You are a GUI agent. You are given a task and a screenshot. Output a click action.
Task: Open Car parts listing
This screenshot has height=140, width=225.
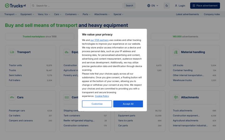(123, 126)
